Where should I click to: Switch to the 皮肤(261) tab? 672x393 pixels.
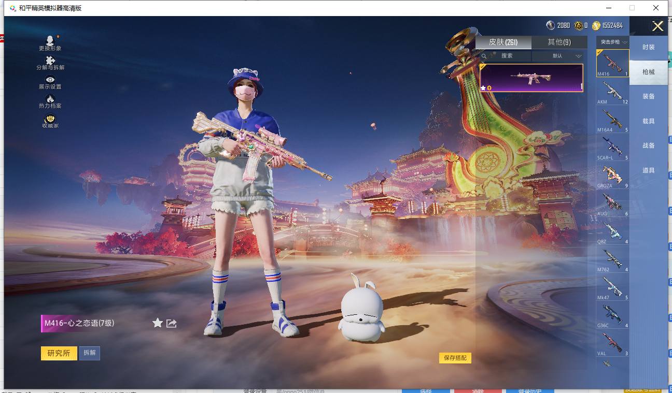click(x=503, y=42)
